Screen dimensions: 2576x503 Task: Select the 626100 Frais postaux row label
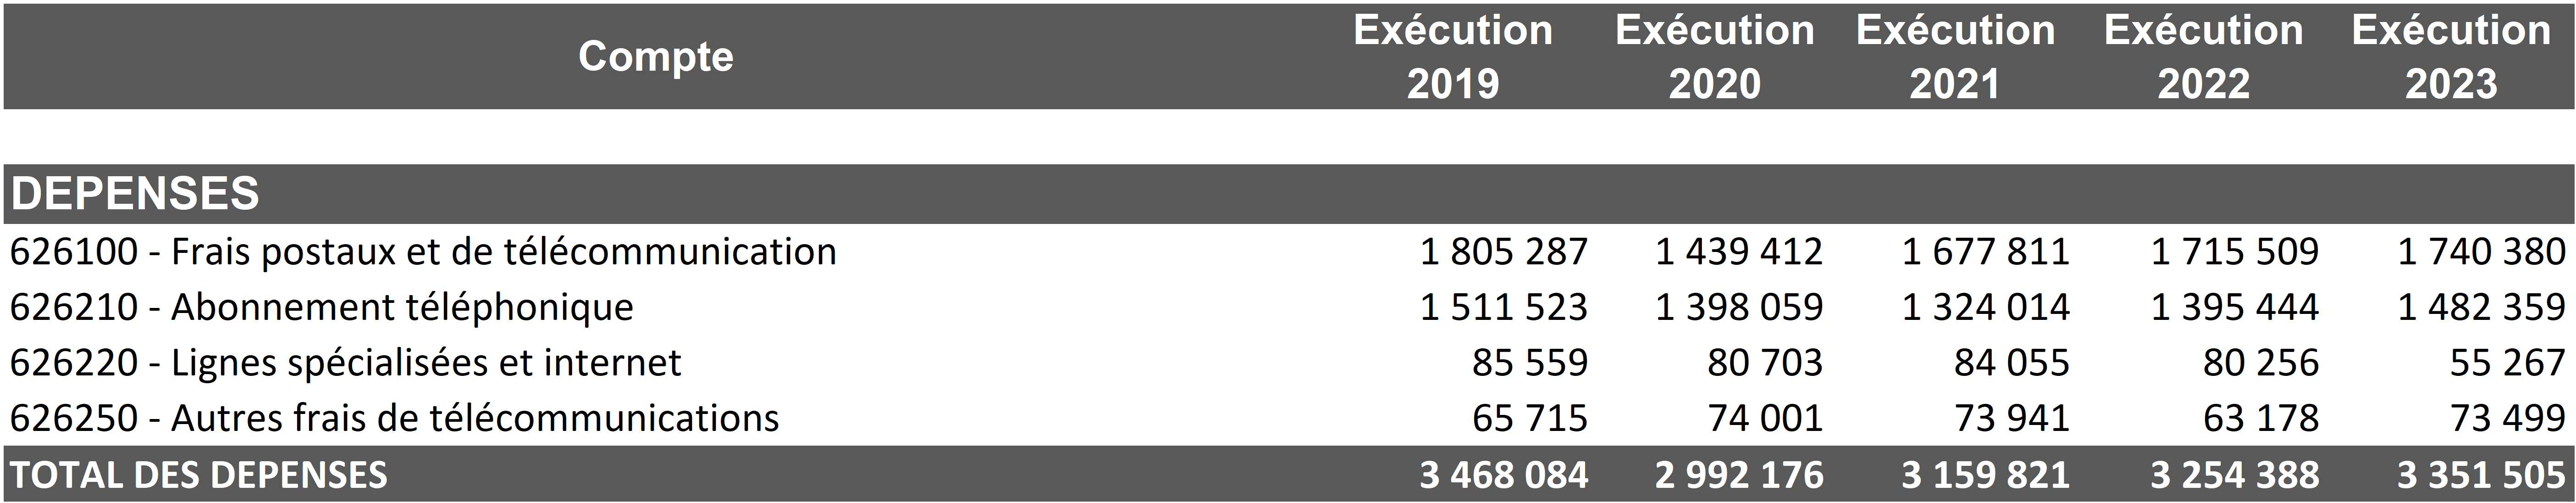pyautogui.click(x=423, y=252)
